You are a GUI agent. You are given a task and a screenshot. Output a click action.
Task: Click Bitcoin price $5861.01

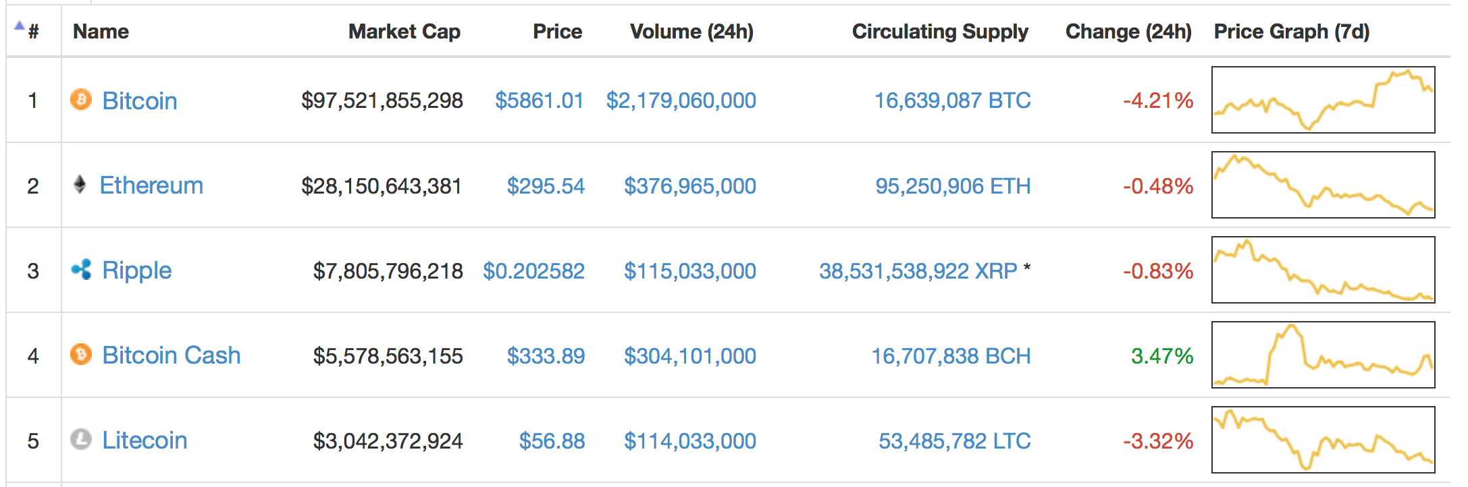(539, 101)
